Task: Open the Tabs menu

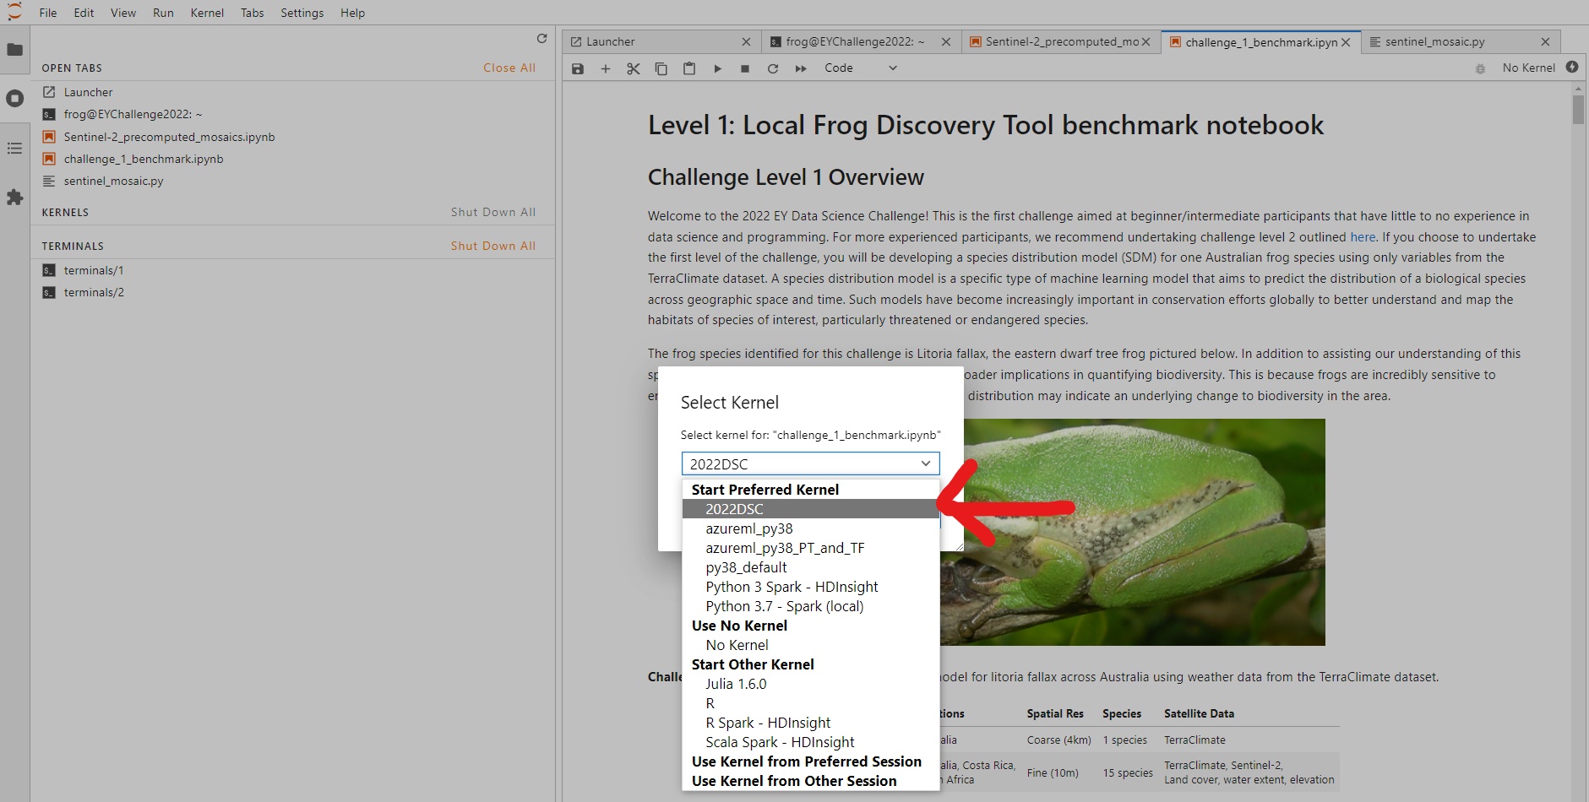Action: (x=252, y=13)
